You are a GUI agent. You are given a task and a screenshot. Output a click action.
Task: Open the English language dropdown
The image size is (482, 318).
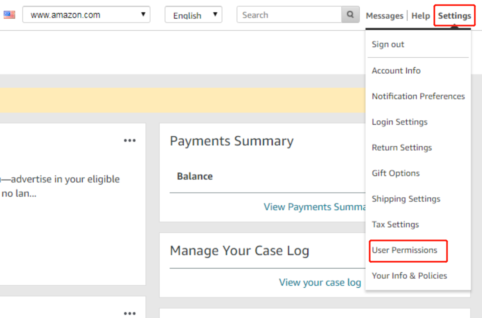194,14
